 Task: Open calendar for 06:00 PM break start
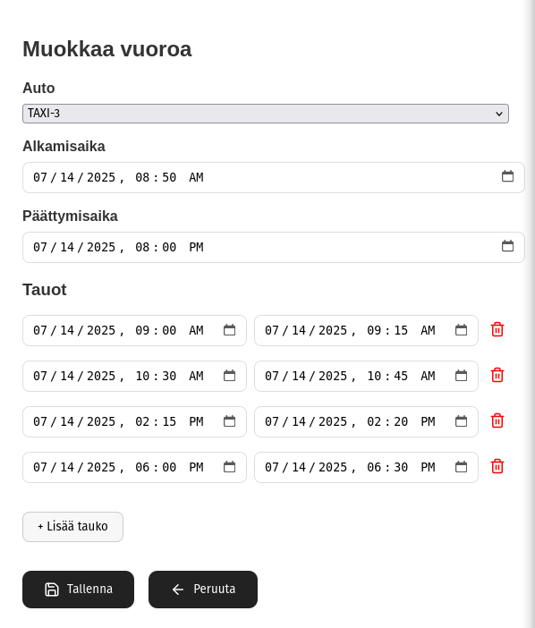(229, 467)
